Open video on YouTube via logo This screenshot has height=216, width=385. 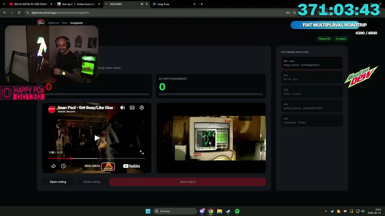[131, 166]
